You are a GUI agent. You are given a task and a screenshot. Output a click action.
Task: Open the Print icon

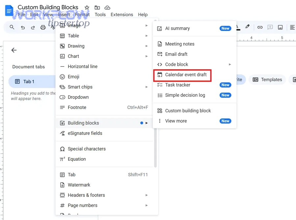coord(43,27)
